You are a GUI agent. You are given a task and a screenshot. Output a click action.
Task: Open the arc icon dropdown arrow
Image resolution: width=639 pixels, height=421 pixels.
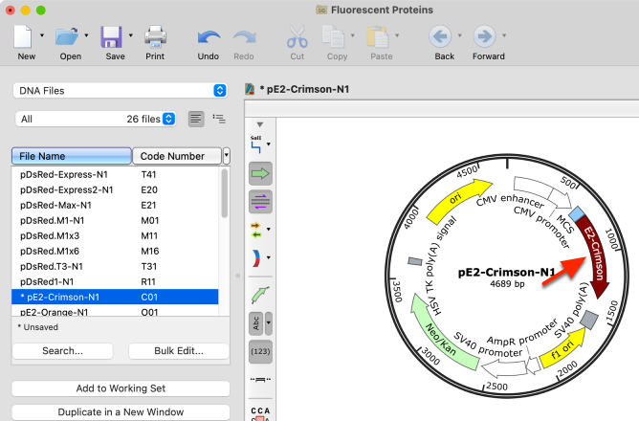[x=269, y=257]
